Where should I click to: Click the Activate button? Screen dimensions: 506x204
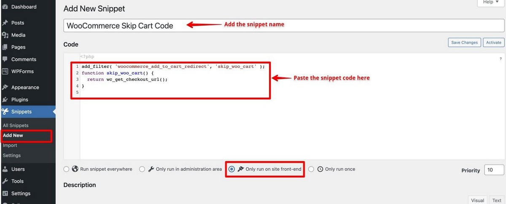494,42
